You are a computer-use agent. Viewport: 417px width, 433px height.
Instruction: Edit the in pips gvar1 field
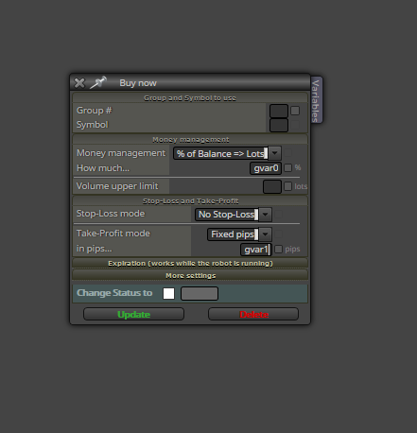coord(256,250)
